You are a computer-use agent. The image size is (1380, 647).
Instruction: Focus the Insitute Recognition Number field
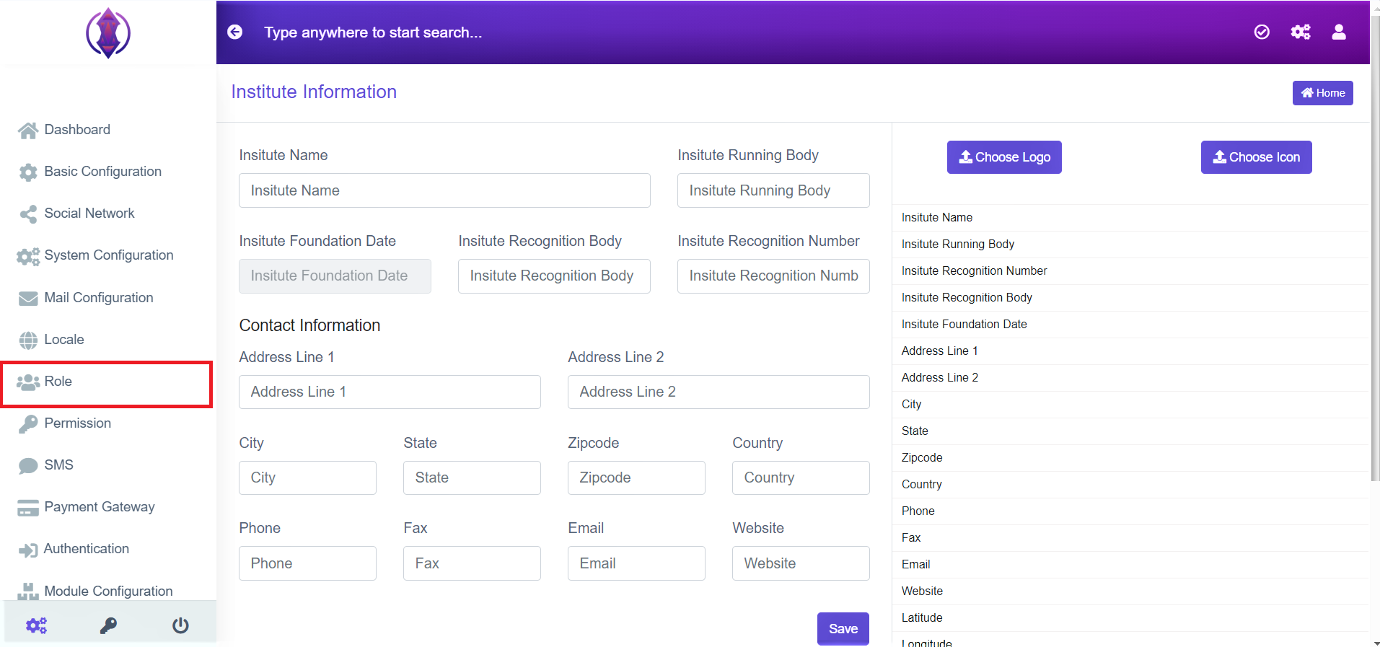point(773,276)
